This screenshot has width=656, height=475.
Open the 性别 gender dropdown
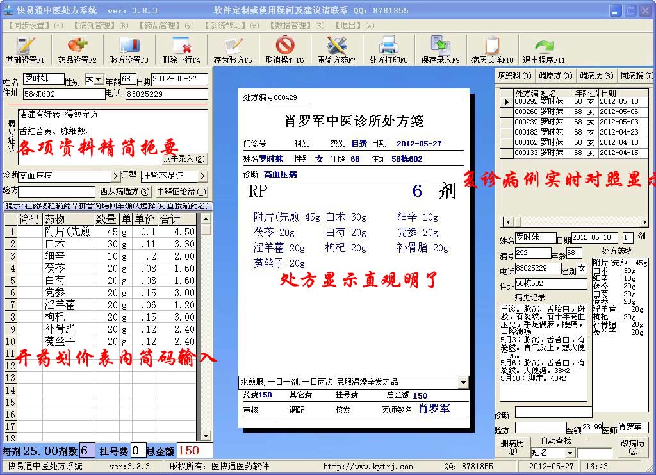click(99, 79)
